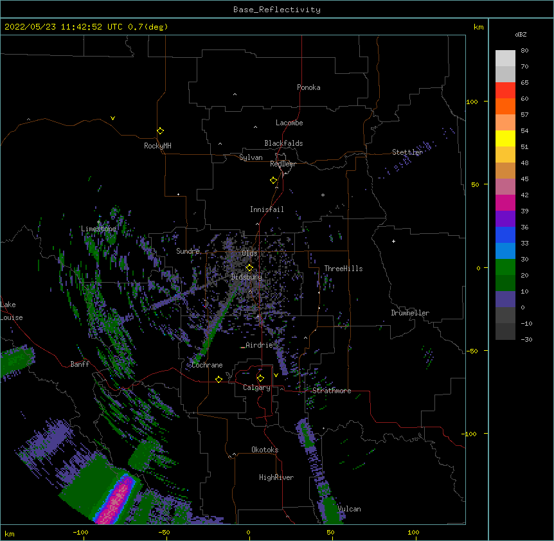Click the green 30 dBZ legend swatch
554x541 pixels.
tap(505, 267)
